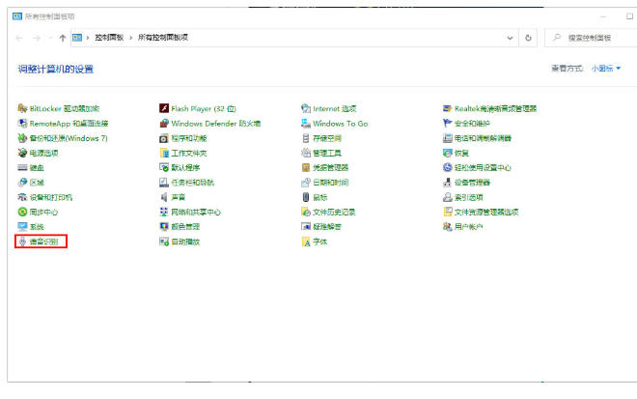Click the 存储空间 storage icon
Screen dimensions: 637x399
pyautogui.click(x=306, y=138)
